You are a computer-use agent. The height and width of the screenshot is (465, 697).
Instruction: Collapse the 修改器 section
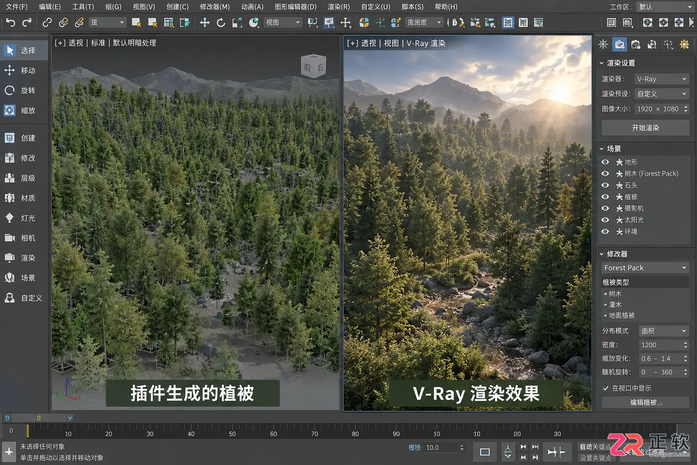coord(602,254)
